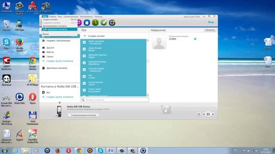Open the blue files toolbar icon

pos(87,23)
